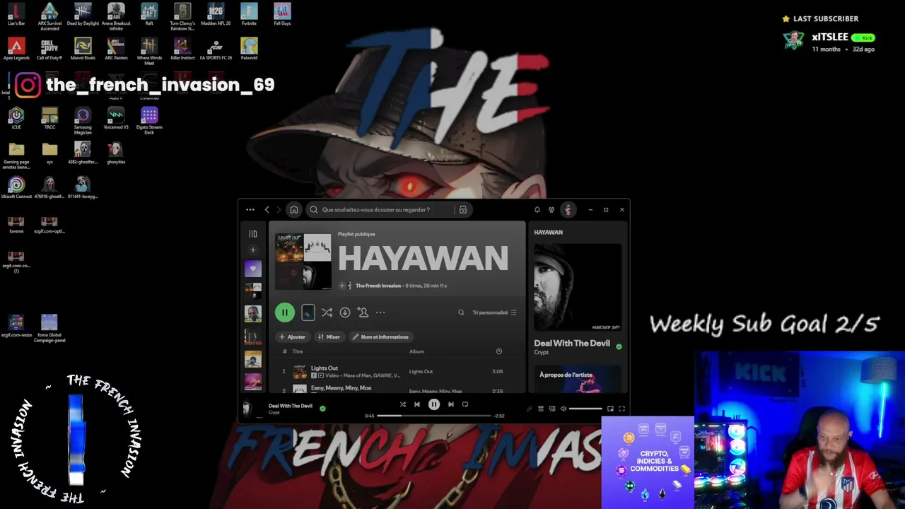
Task: Mute the Spotify volume
Action: click(x=564, y=409)
